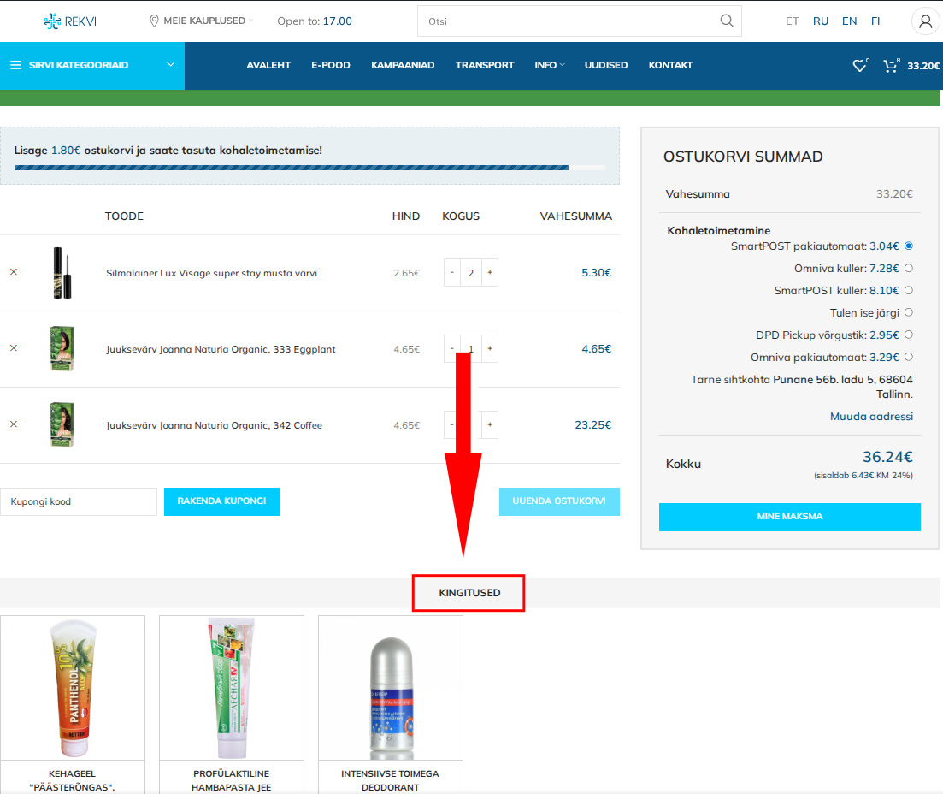Click the Kupongi kood input field
The width and height of the screenshot is (943, 794).
[79, 502]
